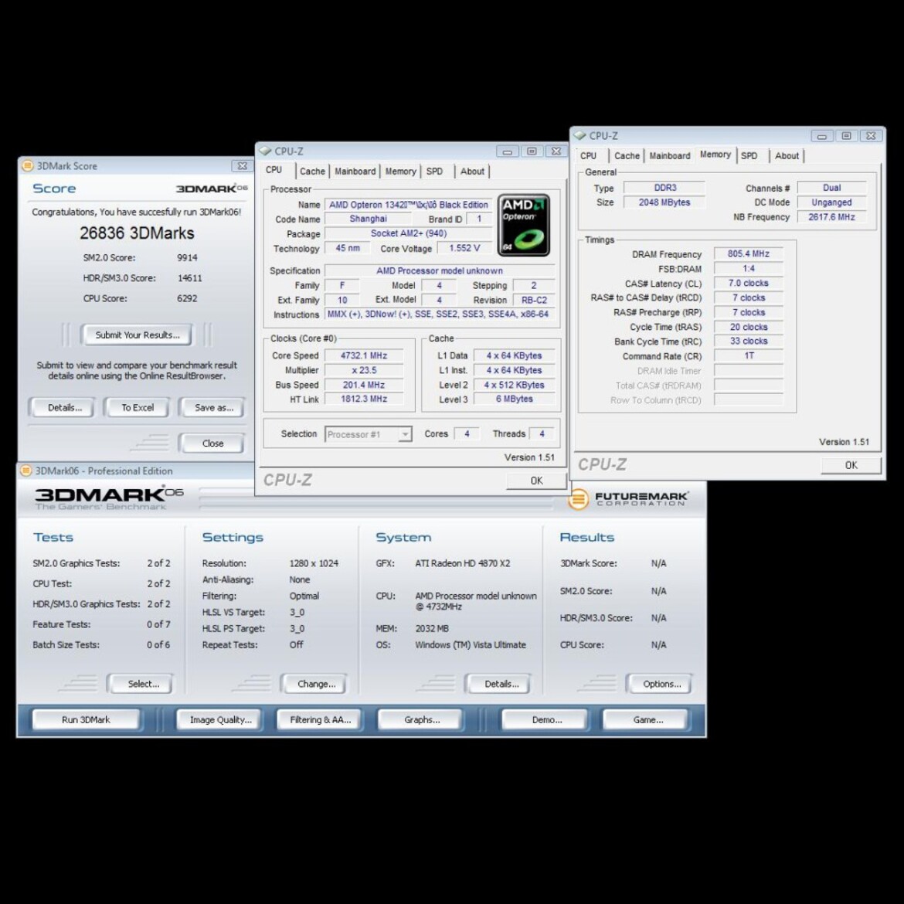This screenshot has height=904, width=904.
Task: Click the Command Rate 1T field
Action: point(749,355)
